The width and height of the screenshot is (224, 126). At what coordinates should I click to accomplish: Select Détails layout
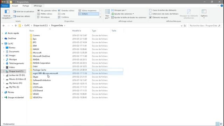pyautogui.click(x=89, y=14)
